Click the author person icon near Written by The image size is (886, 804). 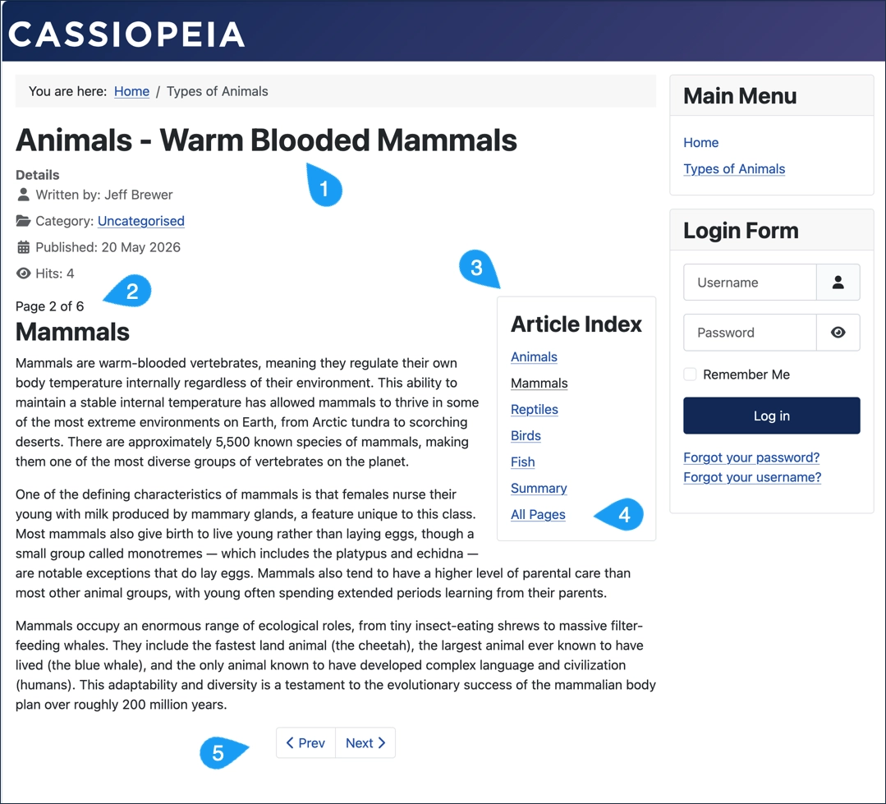(x=23, y=195)
